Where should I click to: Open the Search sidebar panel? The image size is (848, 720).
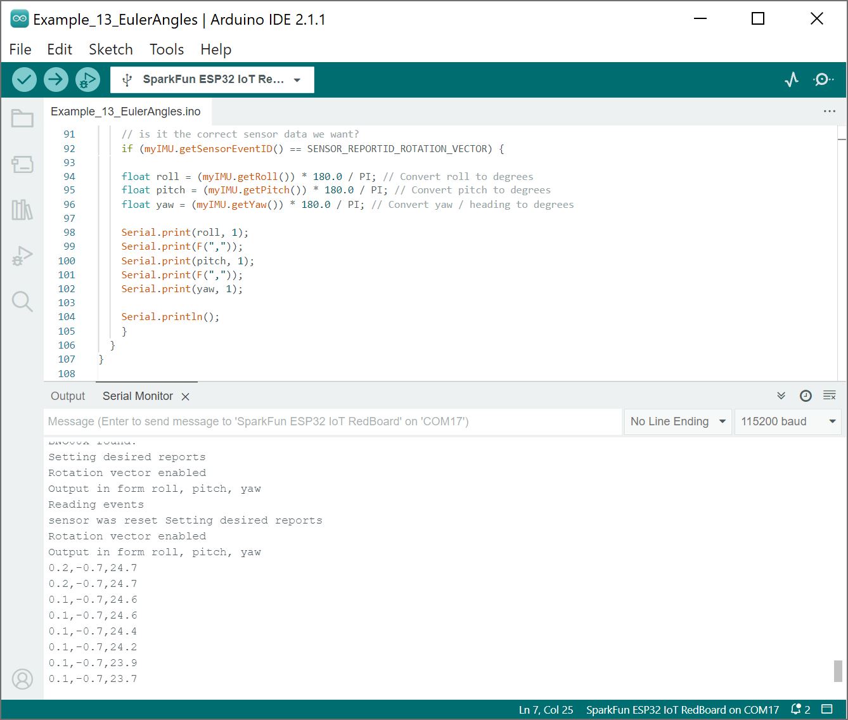pos(22,302)
